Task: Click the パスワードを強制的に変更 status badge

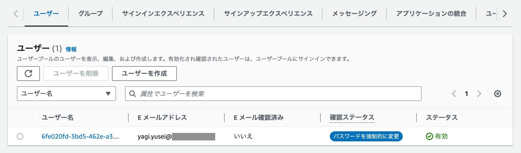Action: pyautogui.click(x=366, y=136)
